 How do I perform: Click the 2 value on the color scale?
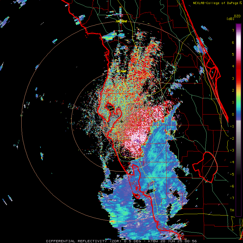233,90
